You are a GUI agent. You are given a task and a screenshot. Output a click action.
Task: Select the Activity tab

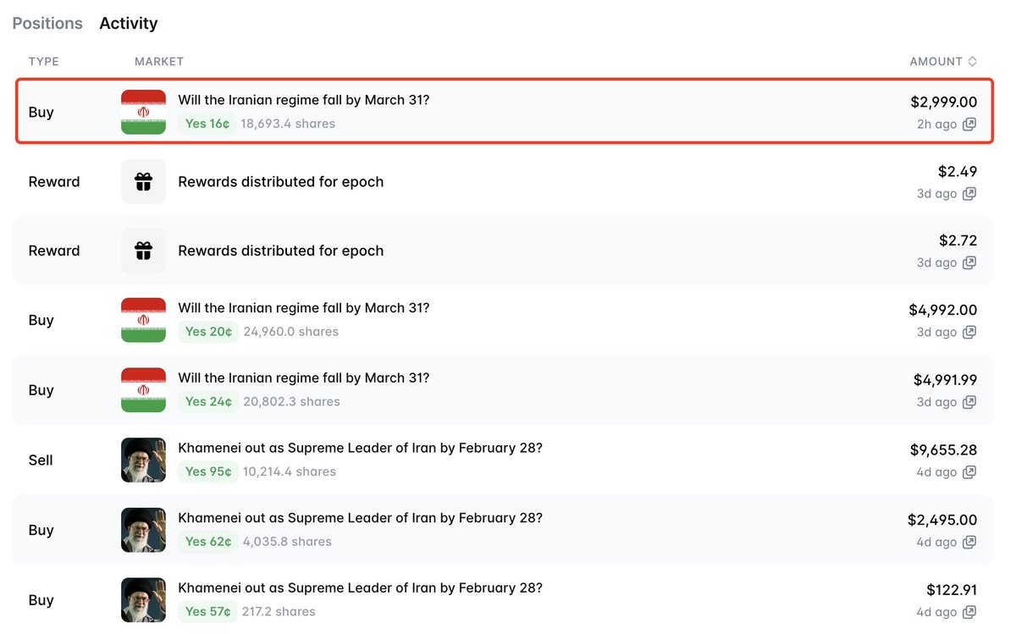129,23
